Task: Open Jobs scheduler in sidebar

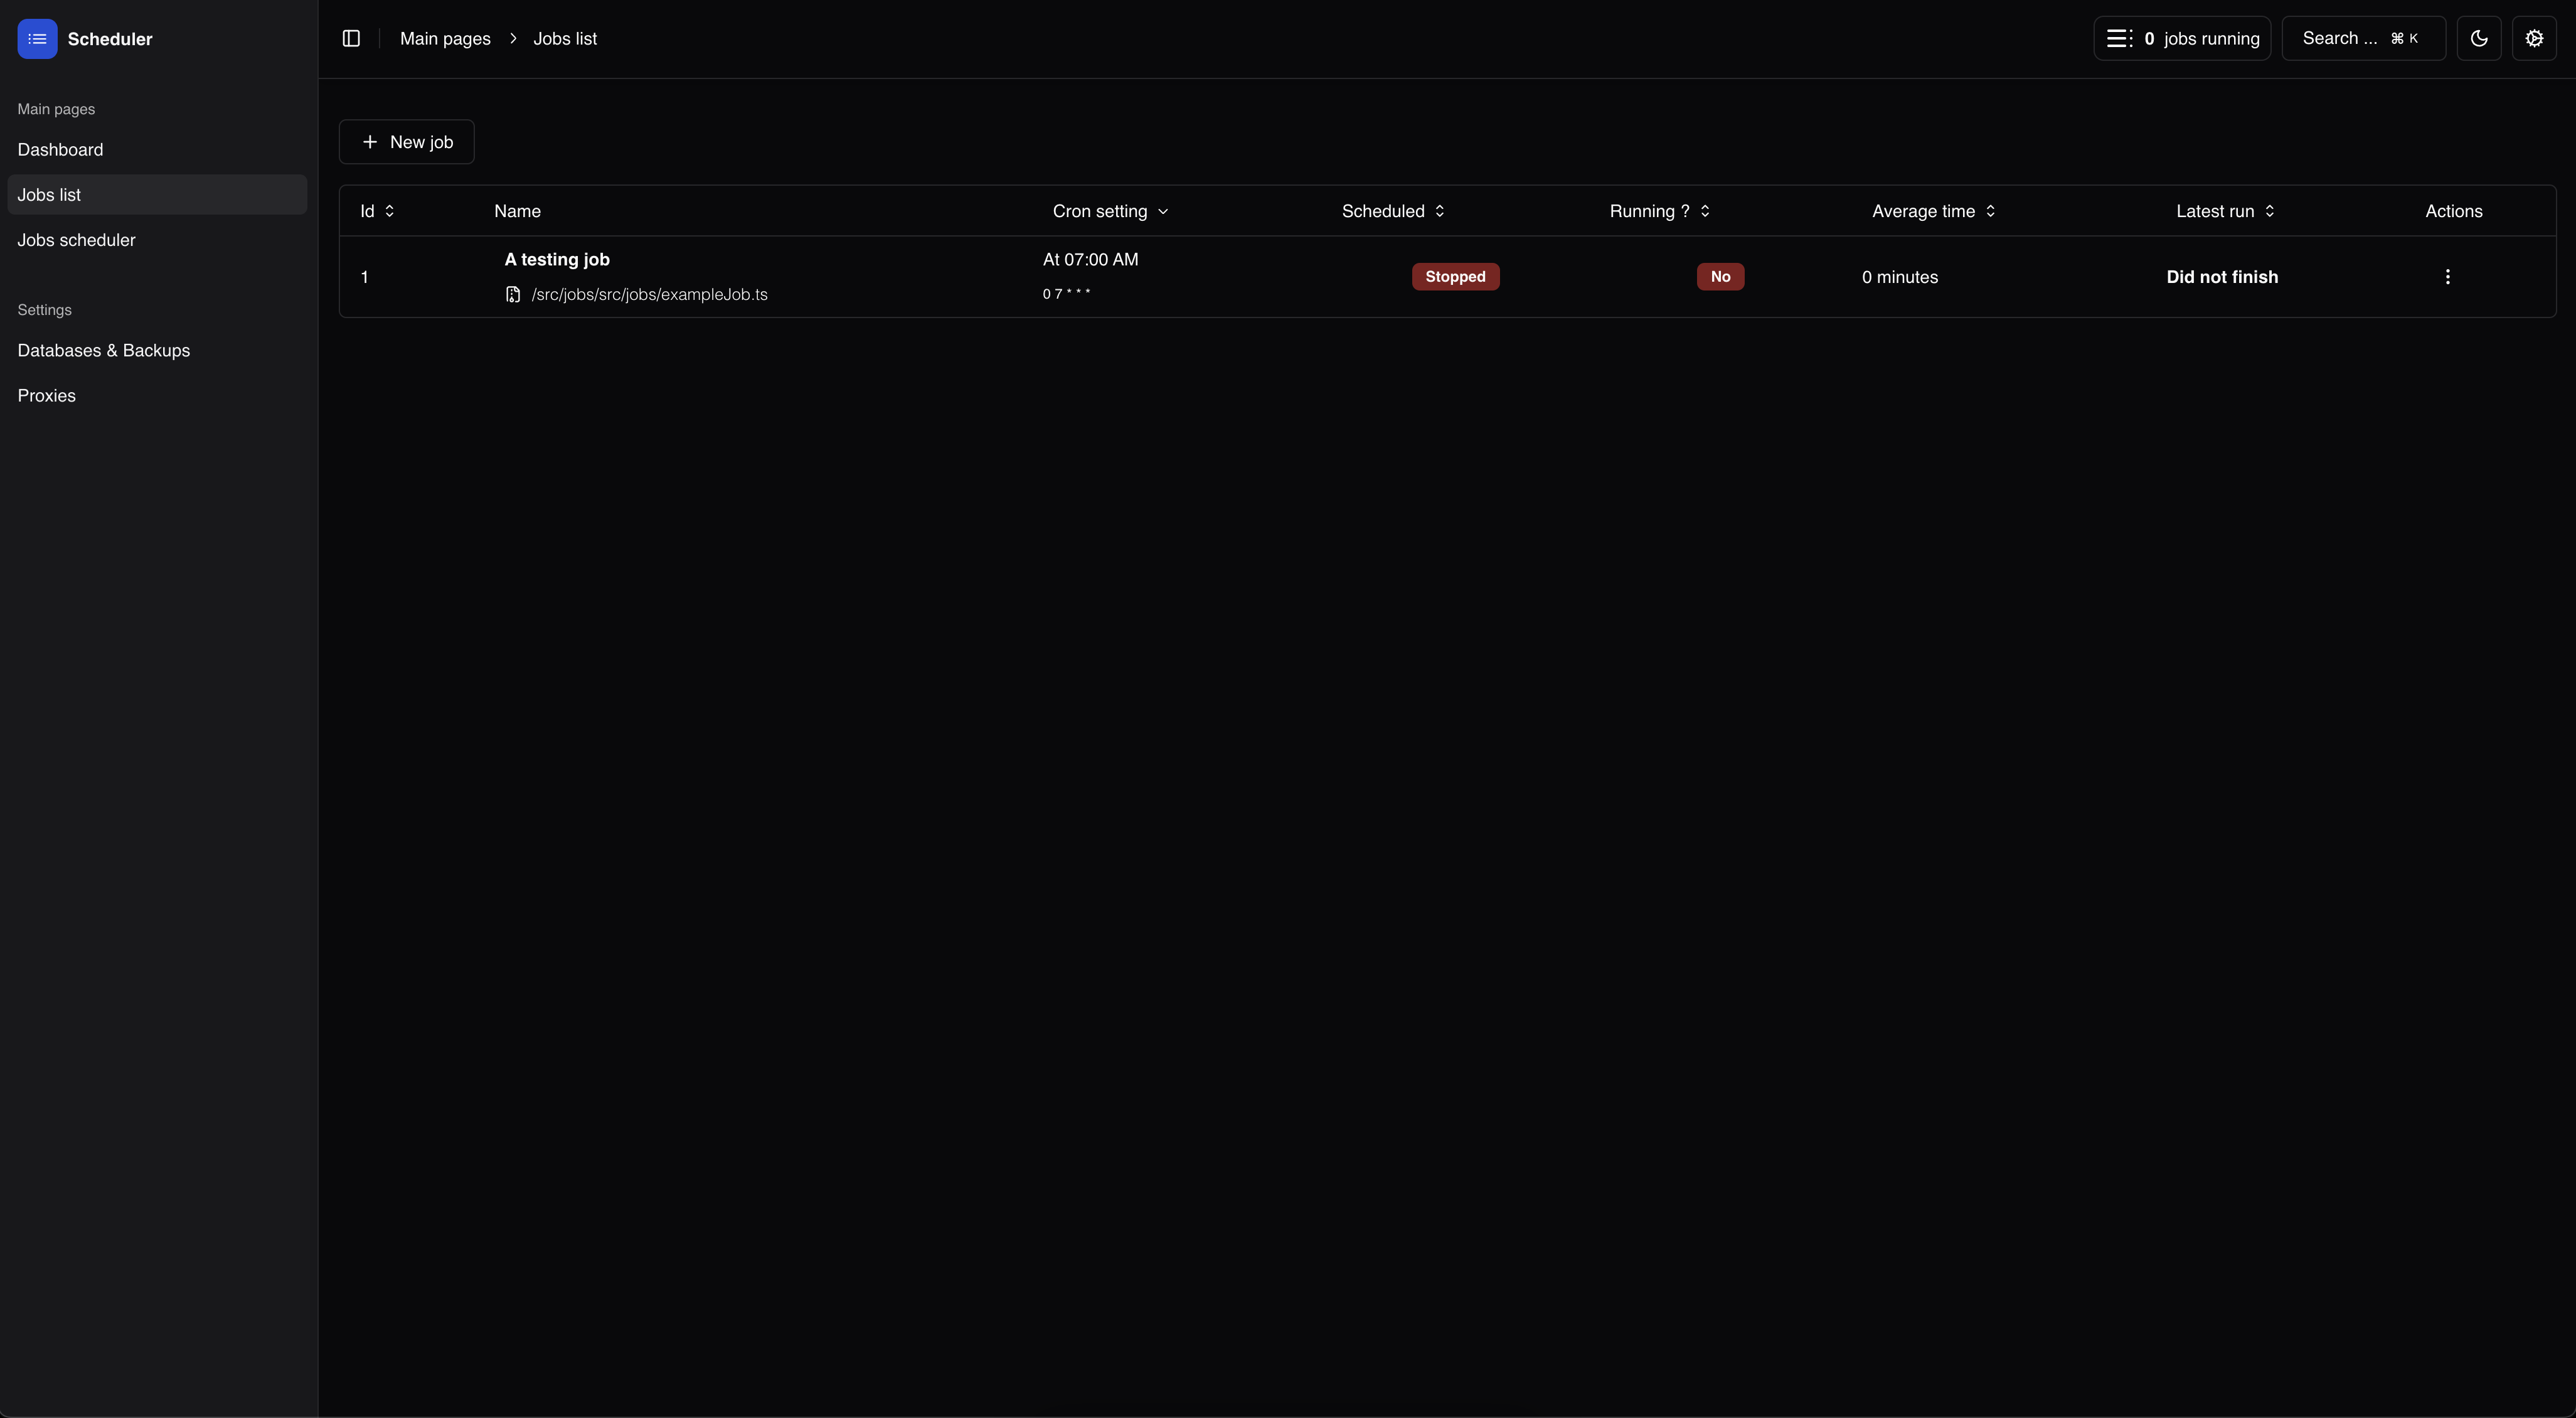Action: point(76,240)
